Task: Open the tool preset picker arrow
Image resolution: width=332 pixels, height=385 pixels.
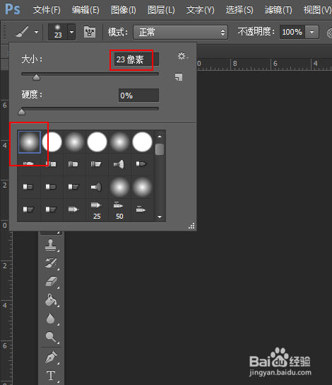Action: click(x=36, y=32)
